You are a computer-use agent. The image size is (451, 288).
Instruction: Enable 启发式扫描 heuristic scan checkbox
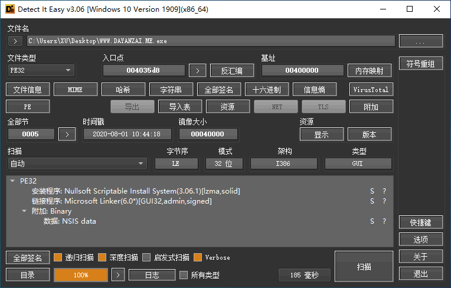pyautogui.click(x=146, y=257)
